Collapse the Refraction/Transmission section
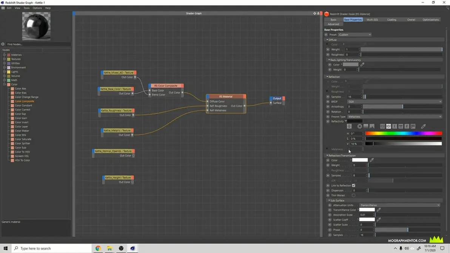The image size is (450, 253). pyautogui.click(x=327, y=156)
